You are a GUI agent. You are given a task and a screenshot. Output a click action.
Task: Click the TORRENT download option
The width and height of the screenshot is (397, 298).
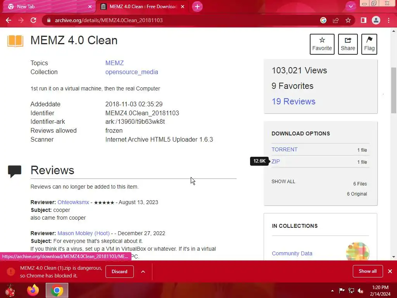click(284, 149)
